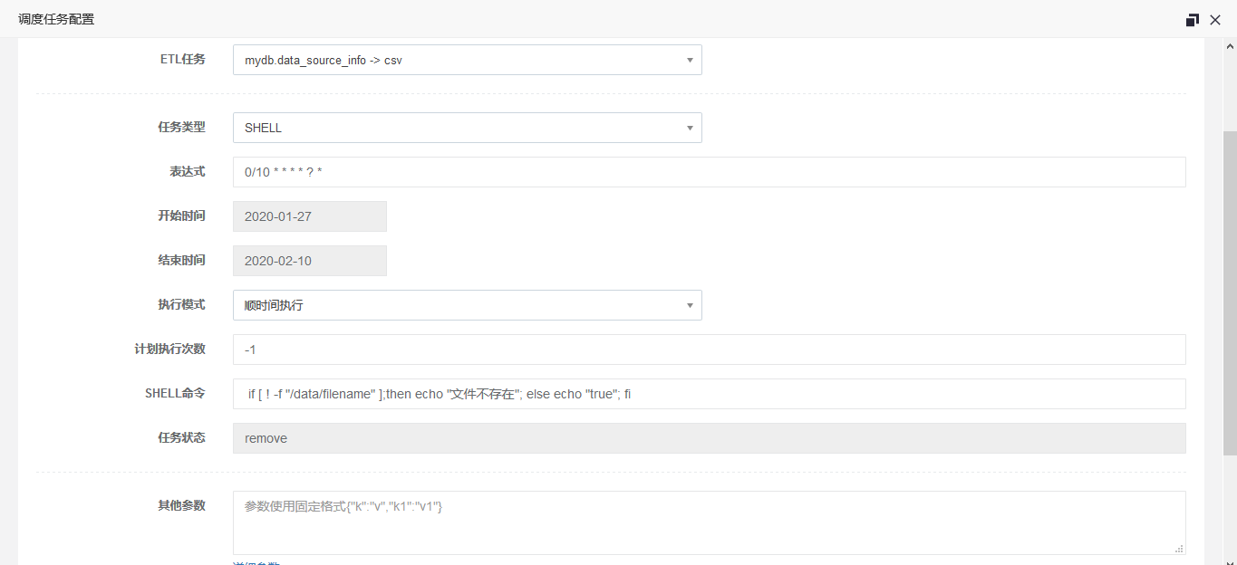Viewport: 1237px width, 565px height.
Task: Click the 执行模式 label
Action: [x=181, y=304]
